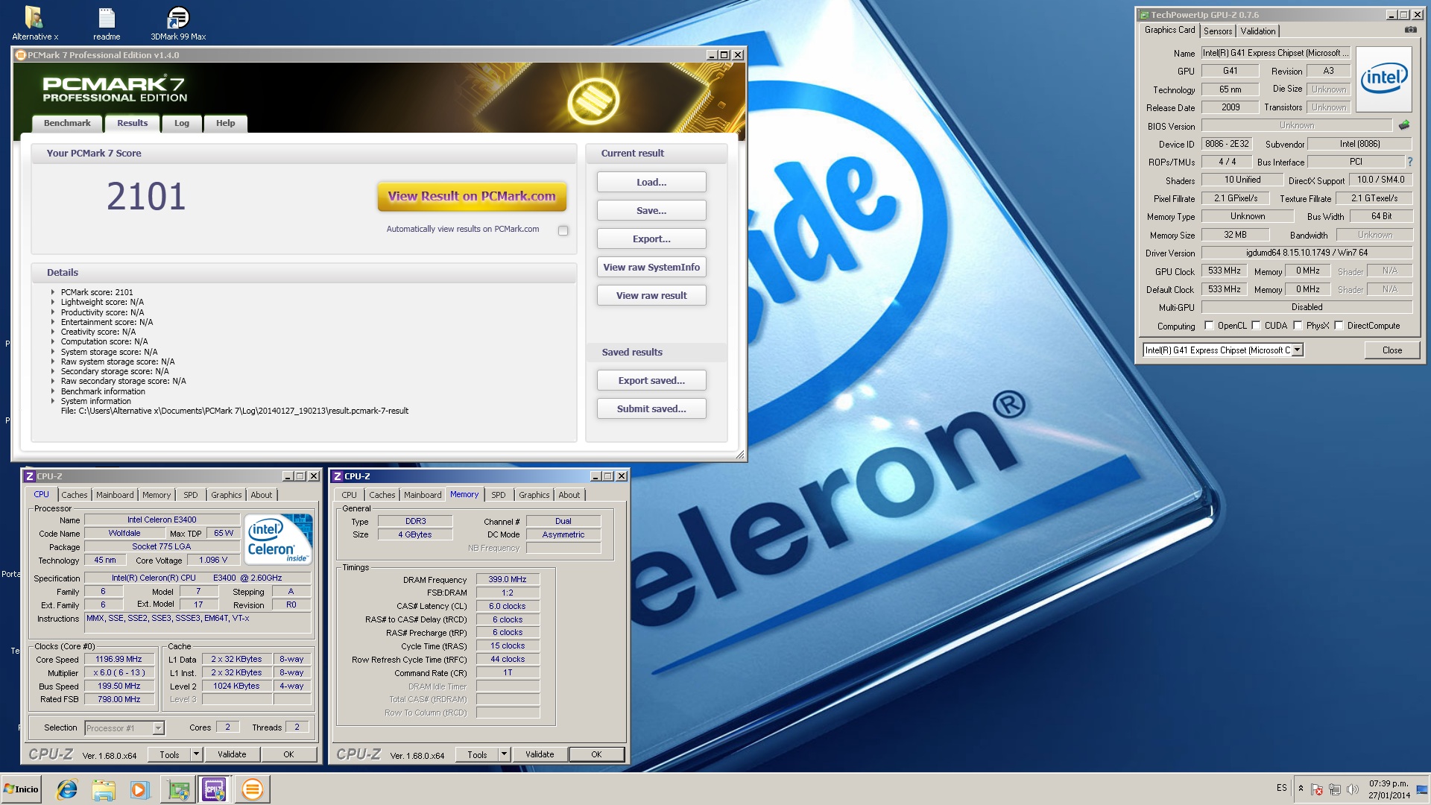Open Internet Explorer from the taskbar
The width and height of the screenshot is (1431, 805).
[x=67, y=789]
